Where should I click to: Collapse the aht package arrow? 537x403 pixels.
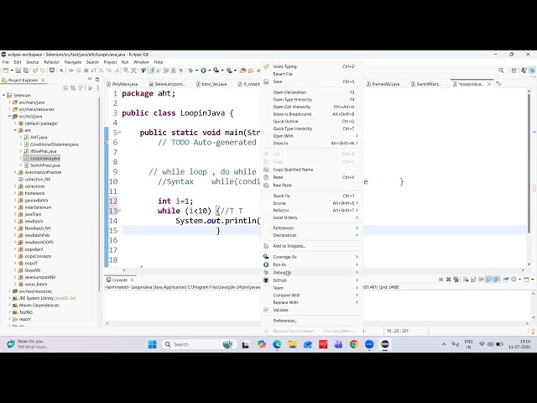tap(15, 130)
